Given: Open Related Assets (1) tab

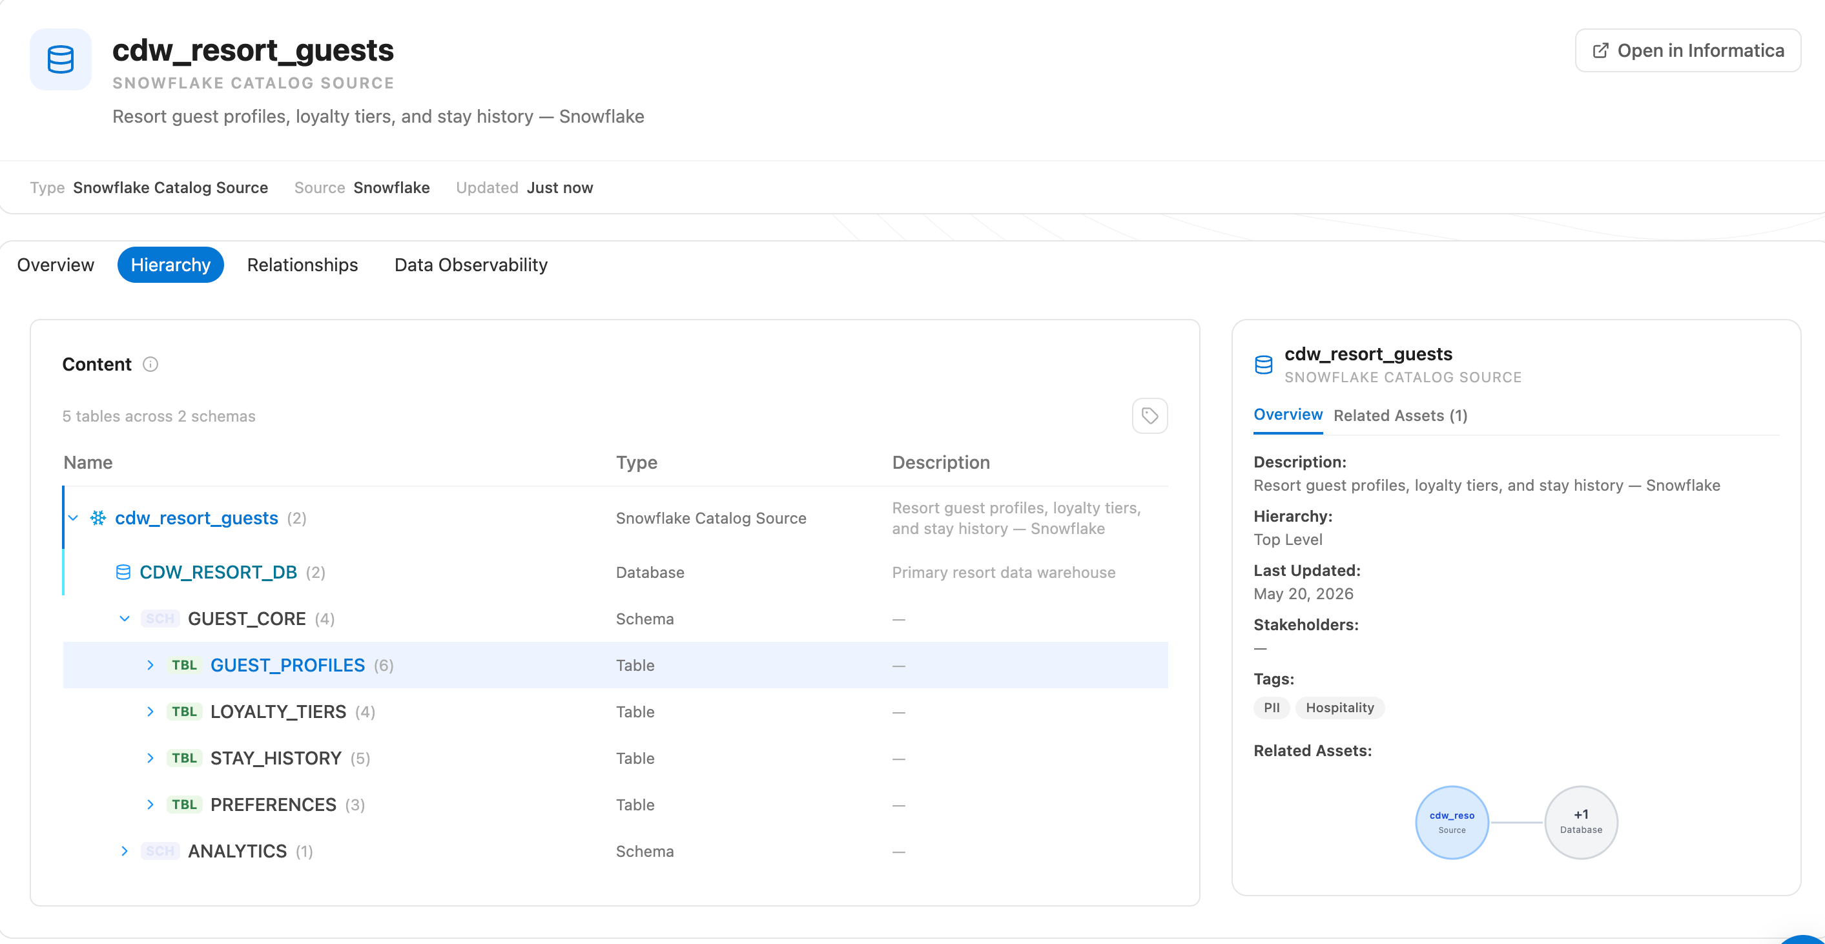Looking at the screenshot, I should coord(1400,416).
